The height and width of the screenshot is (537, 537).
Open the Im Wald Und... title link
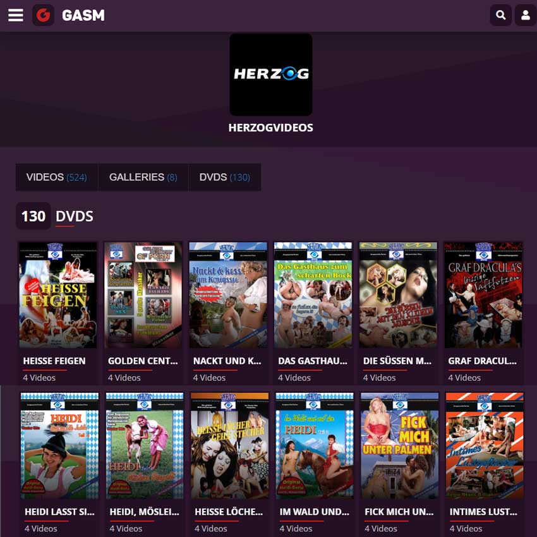coord(315,512)
